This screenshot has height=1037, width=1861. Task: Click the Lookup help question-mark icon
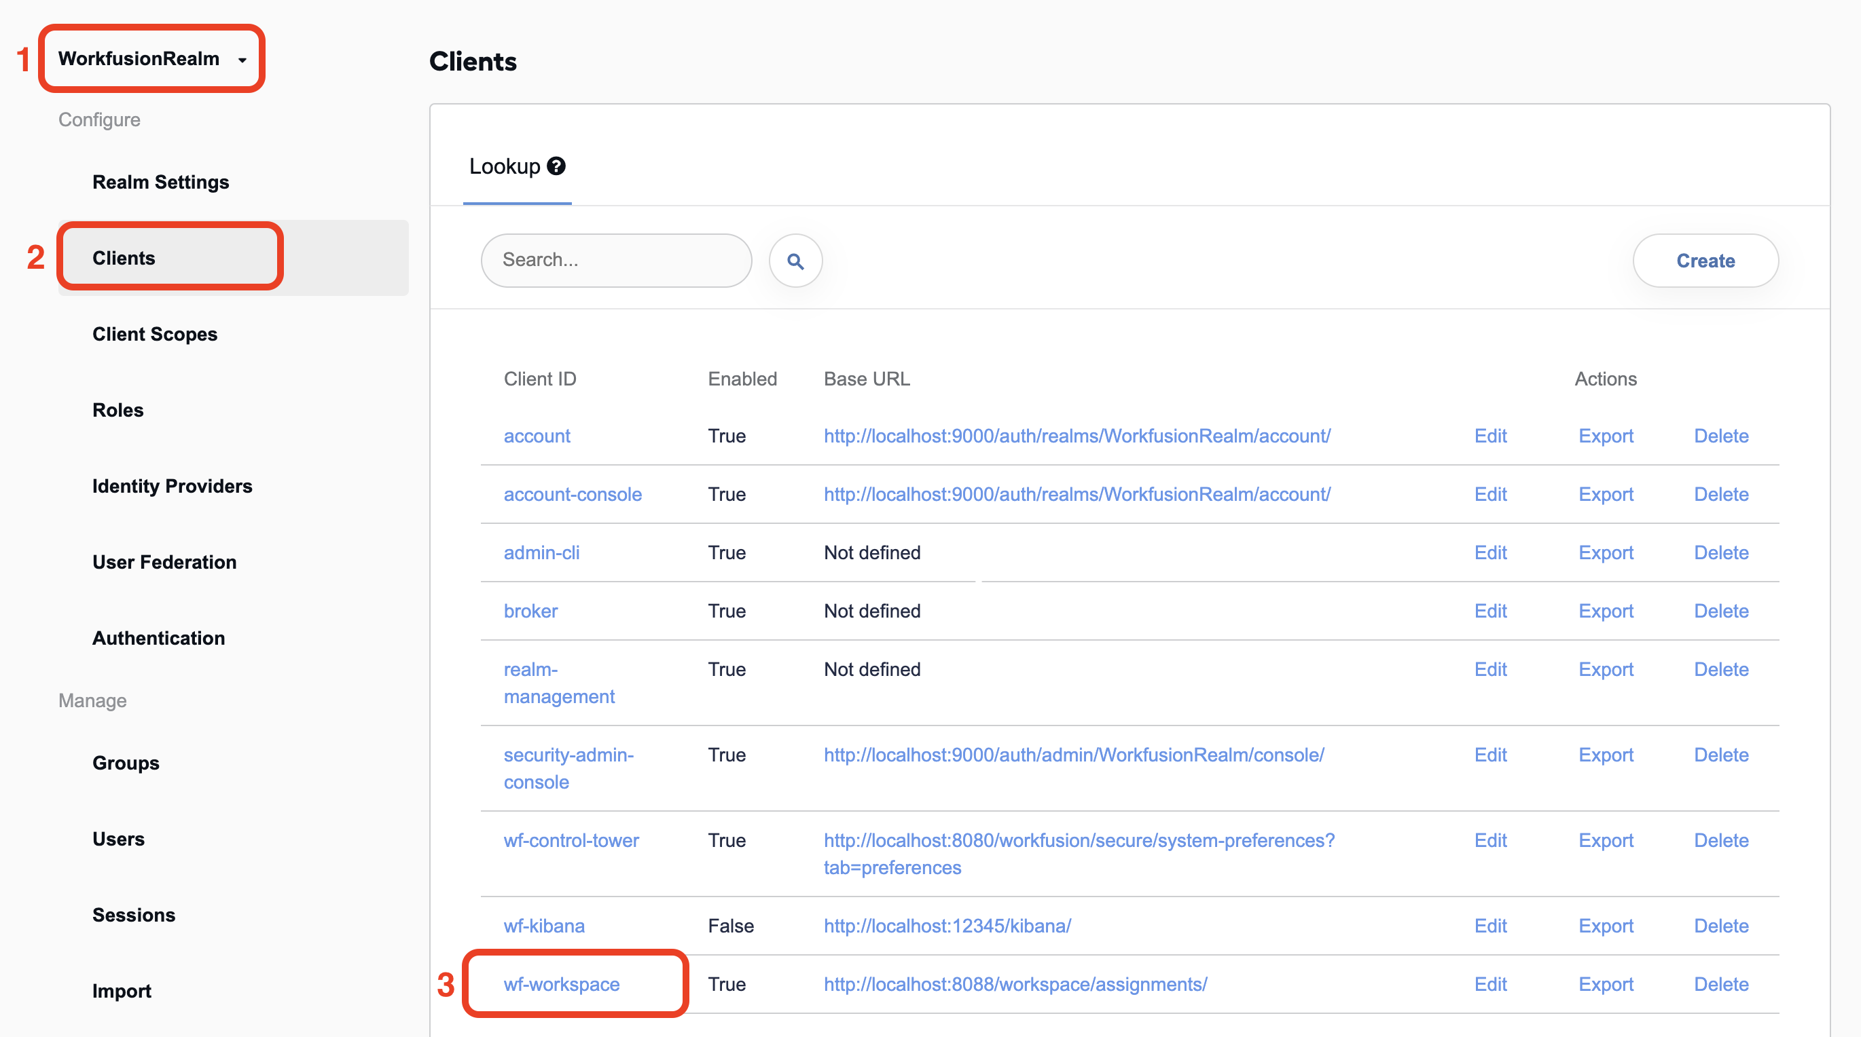coord(556,166)
